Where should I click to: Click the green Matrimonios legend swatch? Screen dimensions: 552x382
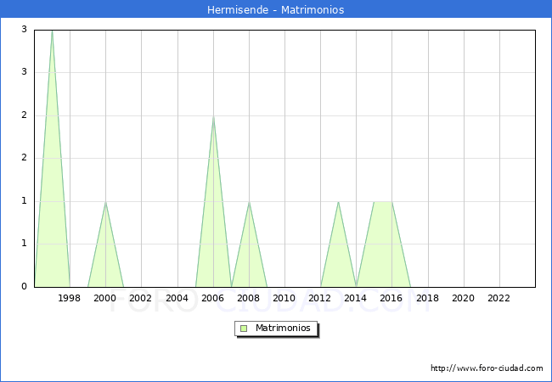244,328
